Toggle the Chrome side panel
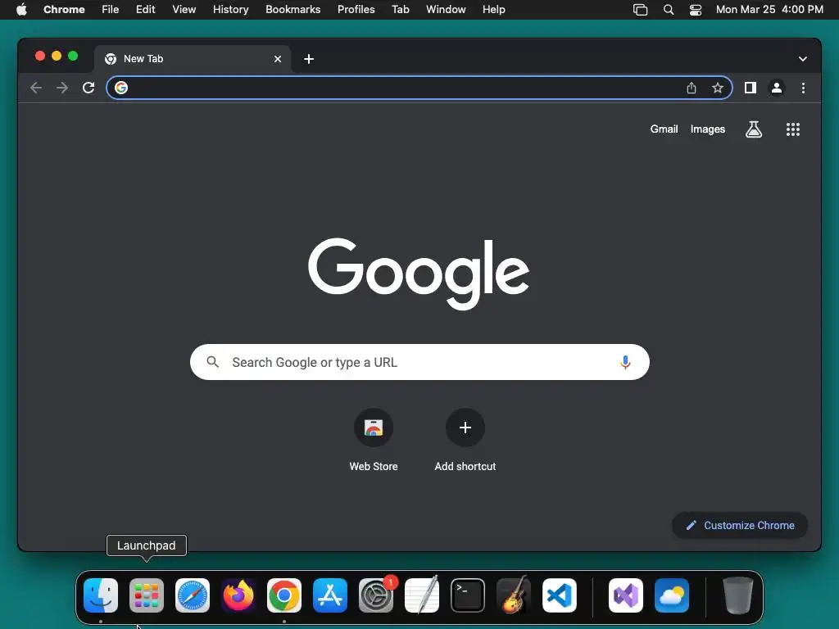The height and width of the screenshot is (629, 839). (x=751, y=88)
